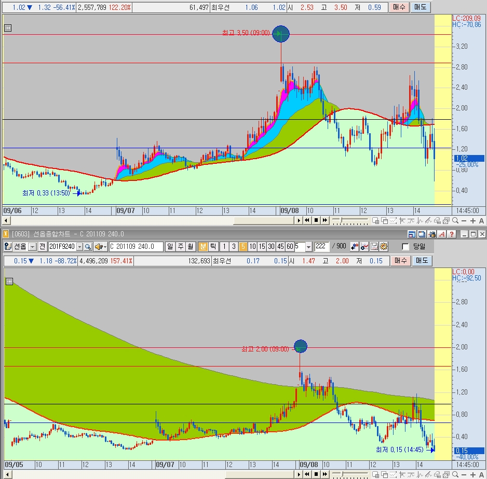
Task: Open the minute interval dropdown showing 5
Action: 309,247
